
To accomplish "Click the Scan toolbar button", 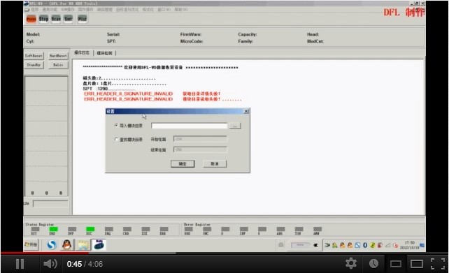I will pyautogui.click(x=56, y=19).
